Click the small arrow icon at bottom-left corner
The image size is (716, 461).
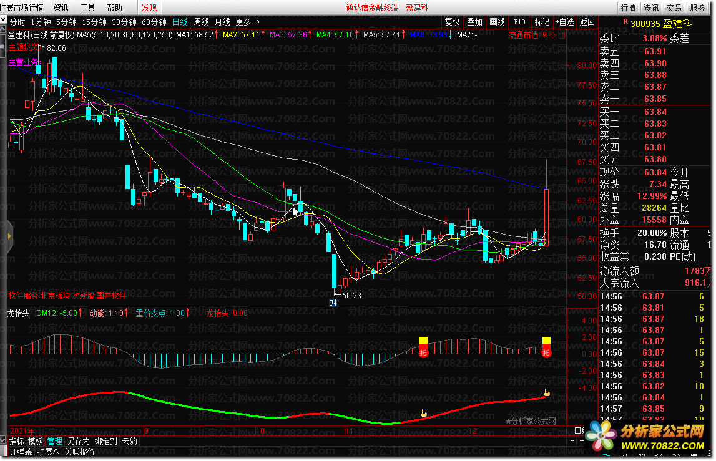point(4,440)
